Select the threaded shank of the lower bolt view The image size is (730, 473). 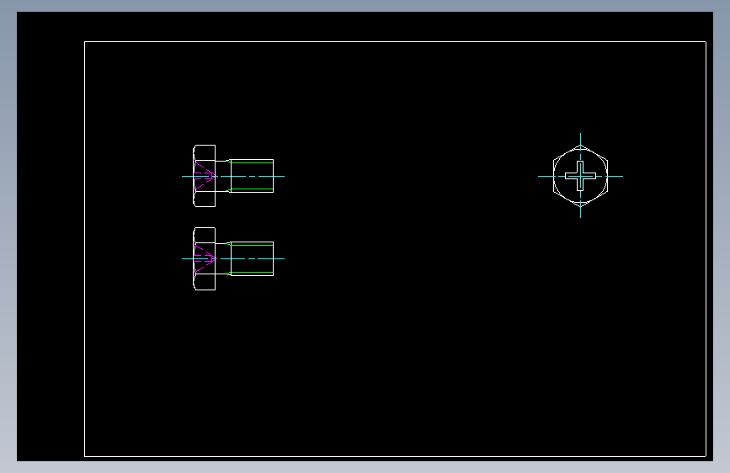click(x=252, y=259)
